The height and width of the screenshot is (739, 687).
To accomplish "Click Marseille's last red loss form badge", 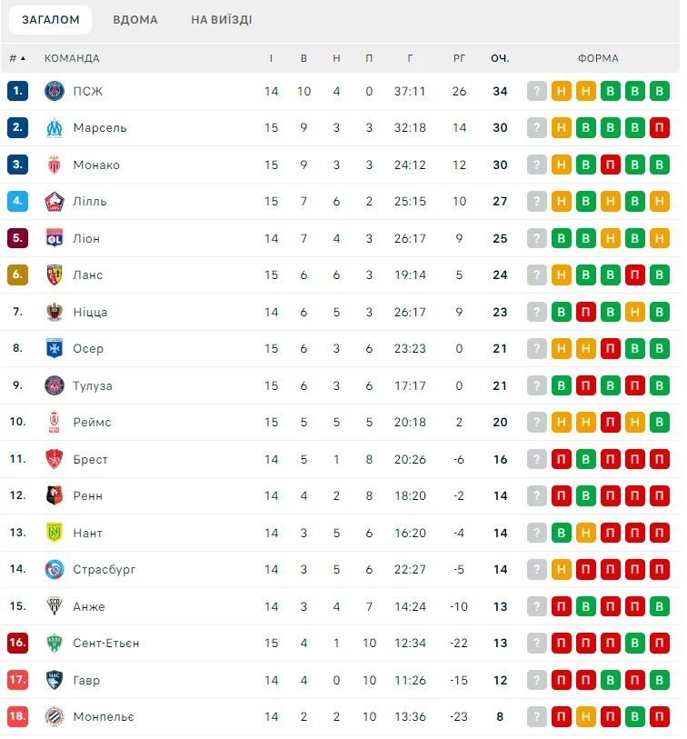I will point(660,128).
